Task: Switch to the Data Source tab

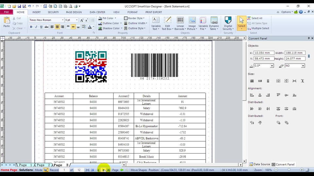Action: tap(260, 164)
